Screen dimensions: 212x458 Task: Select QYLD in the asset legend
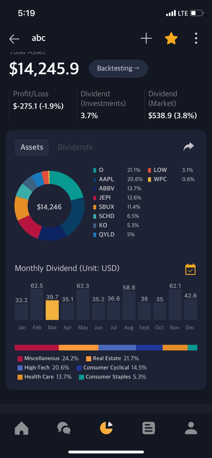click(107, 234)
